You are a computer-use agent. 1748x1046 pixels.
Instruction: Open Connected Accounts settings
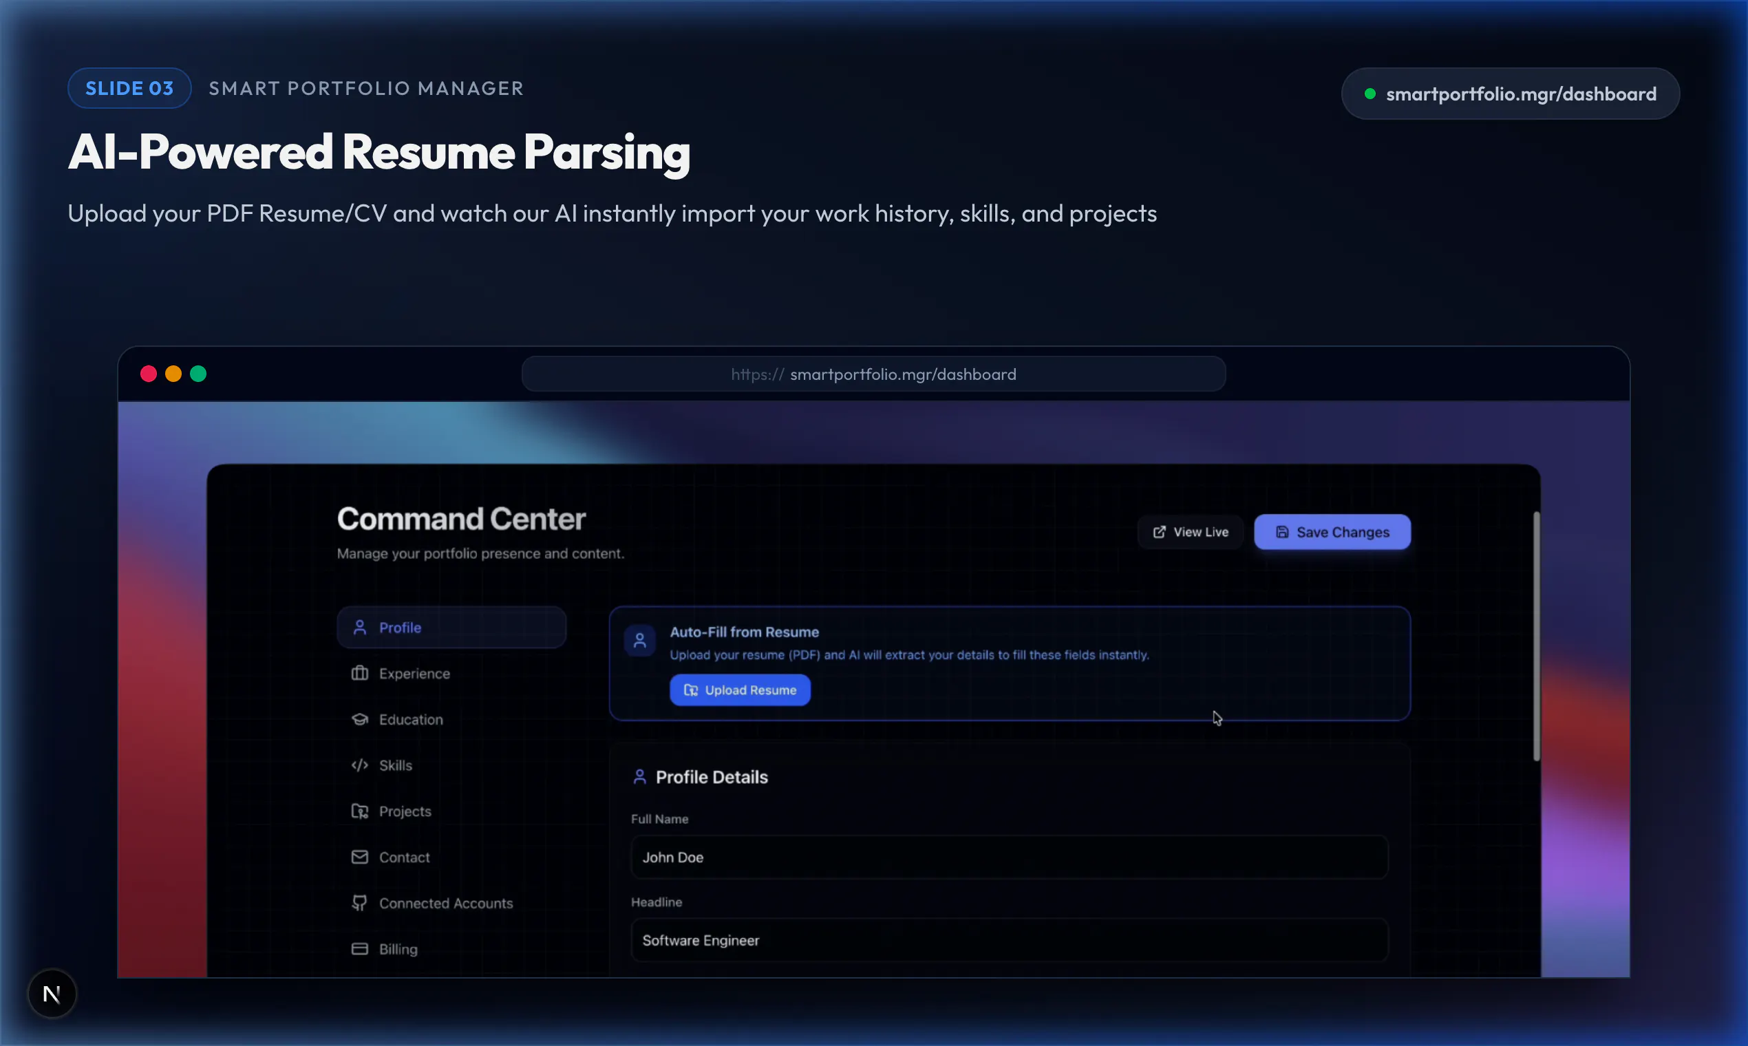click(x=451, y=903)
